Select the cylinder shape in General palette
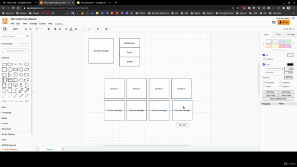This screenshot has height=167, width=297. (x=15, y=75)
